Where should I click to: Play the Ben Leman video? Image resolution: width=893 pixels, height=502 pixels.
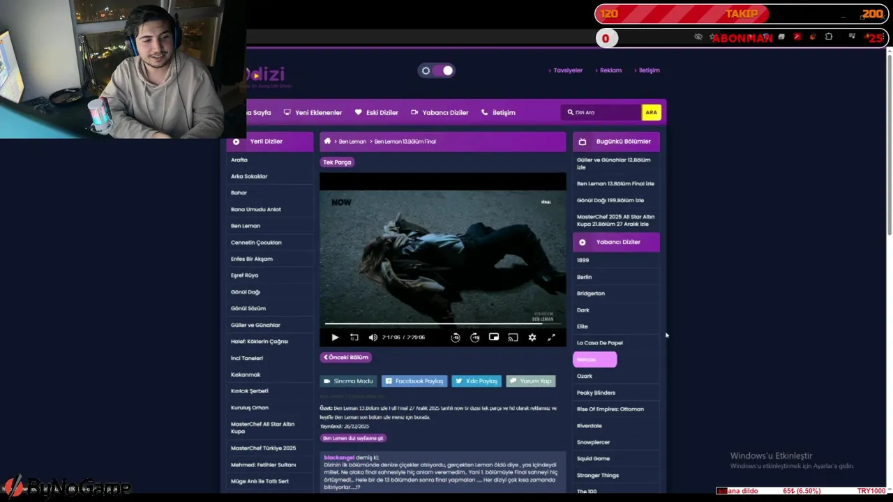tap(335, 337)
